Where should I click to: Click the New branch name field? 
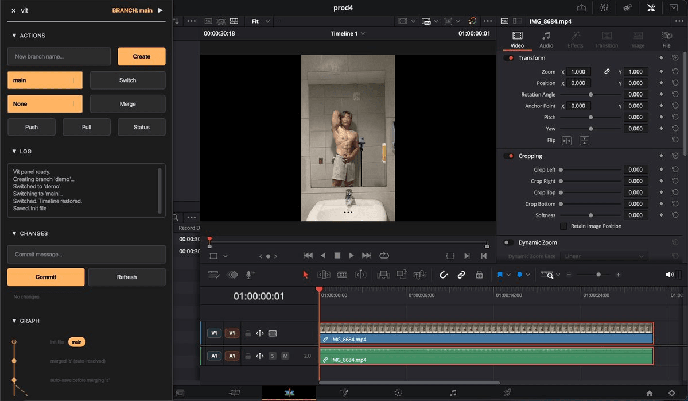pos(59,57)
